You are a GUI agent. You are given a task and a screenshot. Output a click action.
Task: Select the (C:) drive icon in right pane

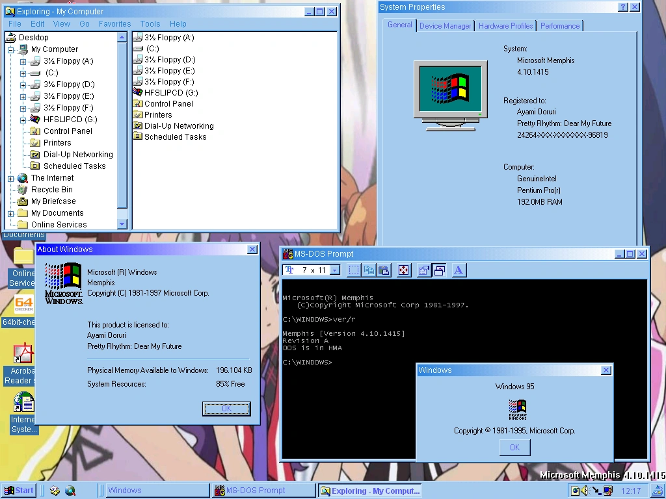[138, 48]
